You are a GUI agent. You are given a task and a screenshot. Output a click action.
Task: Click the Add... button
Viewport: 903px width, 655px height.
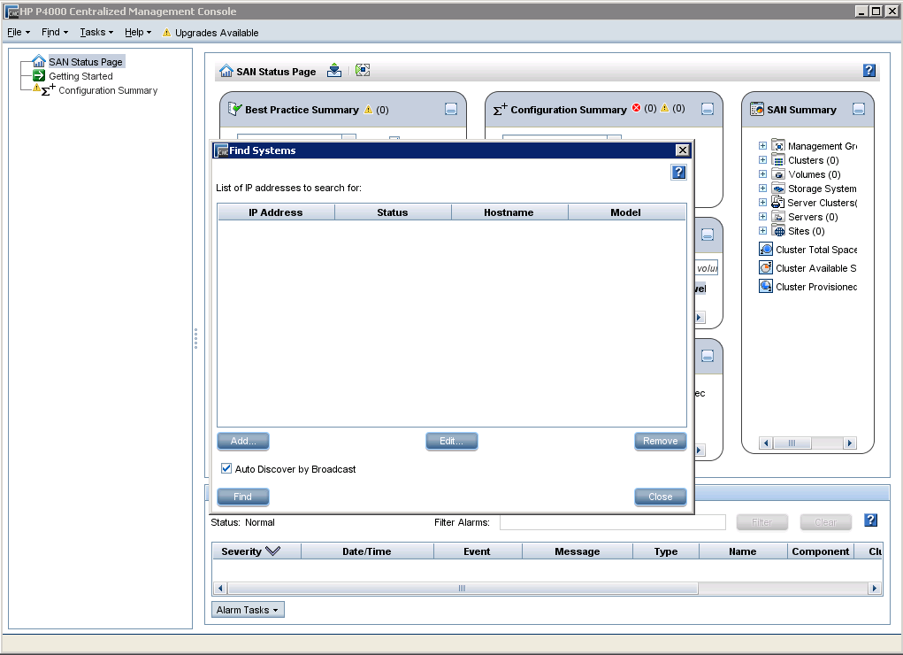pyautogui.click(x=243, y=441)
